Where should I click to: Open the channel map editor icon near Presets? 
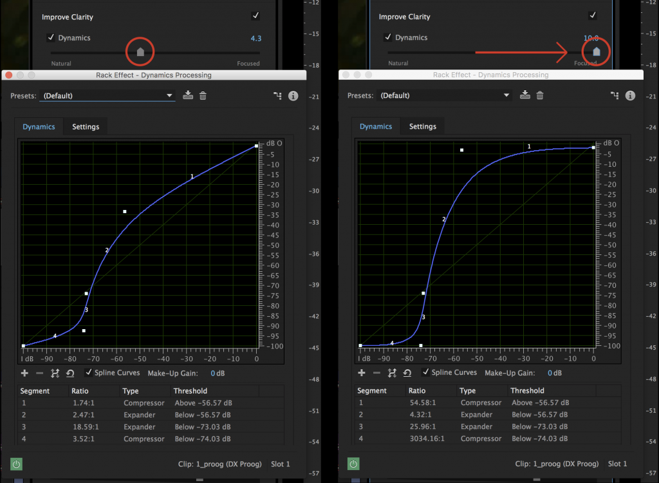point(277,95)
